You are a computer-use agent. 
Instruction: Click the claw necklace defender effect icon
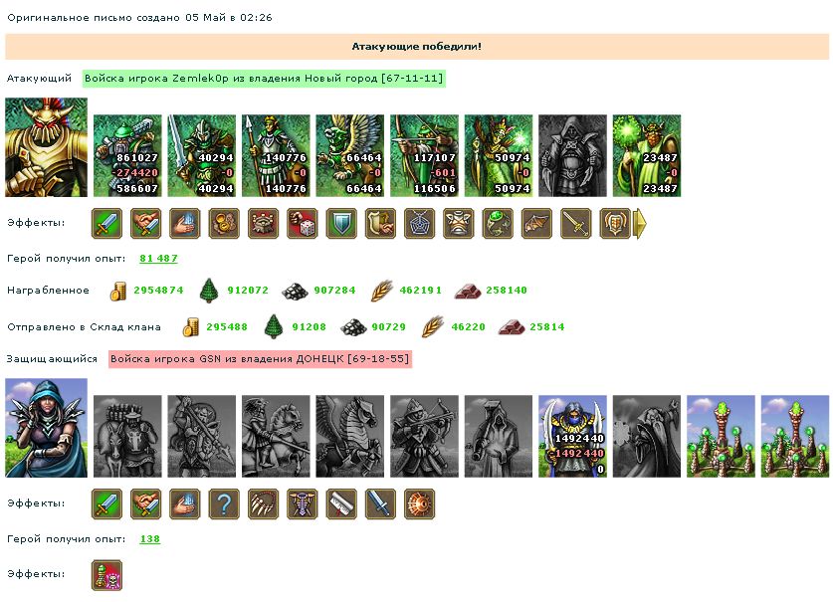pyautogui.click(x=263, y=503)
